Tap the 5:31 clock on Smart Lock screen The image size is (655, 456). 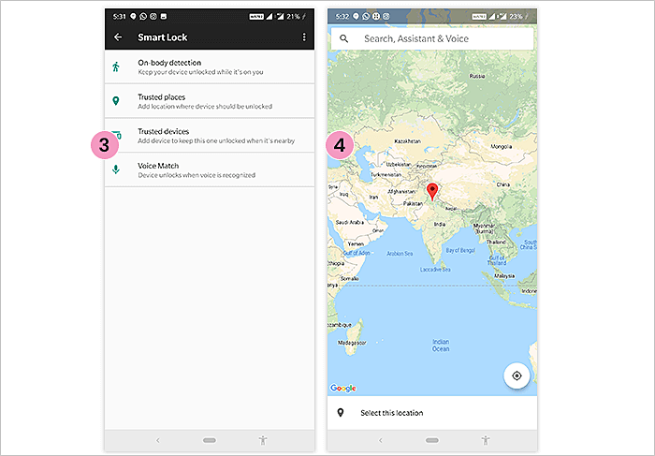(x=119, y=16)
